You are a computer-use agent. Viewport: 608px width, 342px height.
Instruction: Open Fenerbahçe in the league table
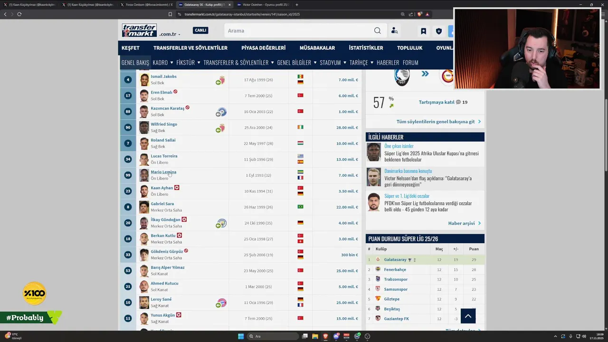[395, 270]
